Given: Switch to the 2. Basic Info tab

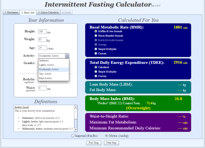Looking at the screenshot, I should pyautogui.click(x=28, y=13).
